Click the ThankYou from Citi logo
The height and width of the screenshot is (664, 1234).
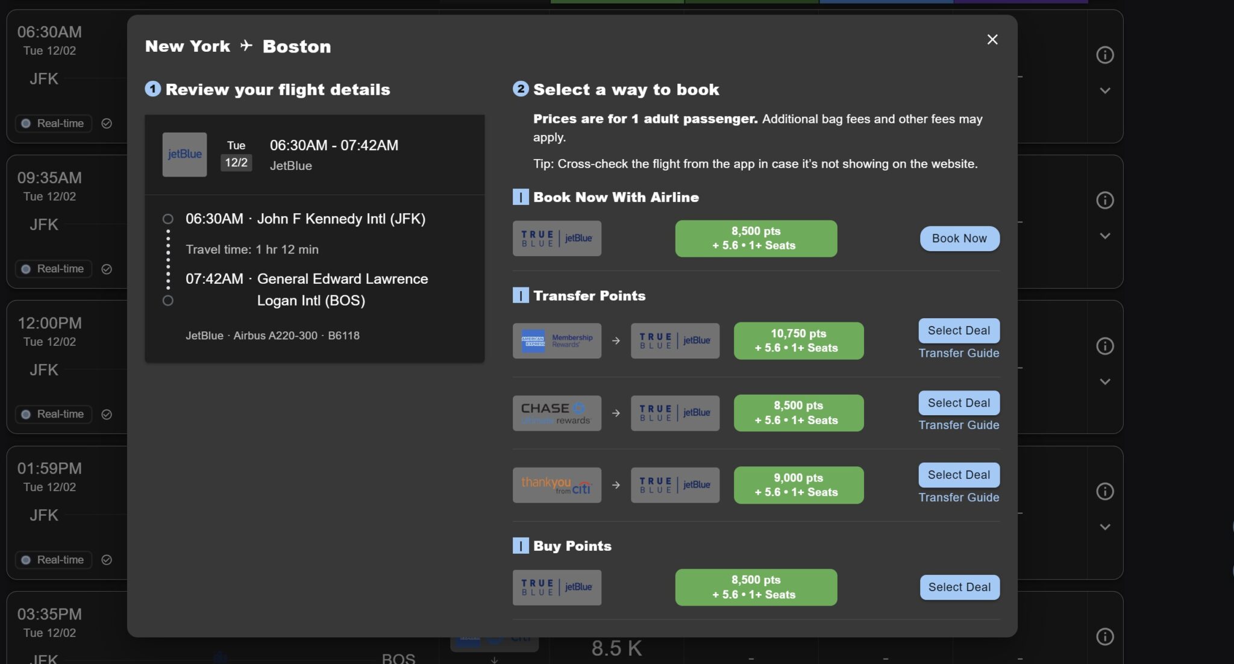click(557, 485)
